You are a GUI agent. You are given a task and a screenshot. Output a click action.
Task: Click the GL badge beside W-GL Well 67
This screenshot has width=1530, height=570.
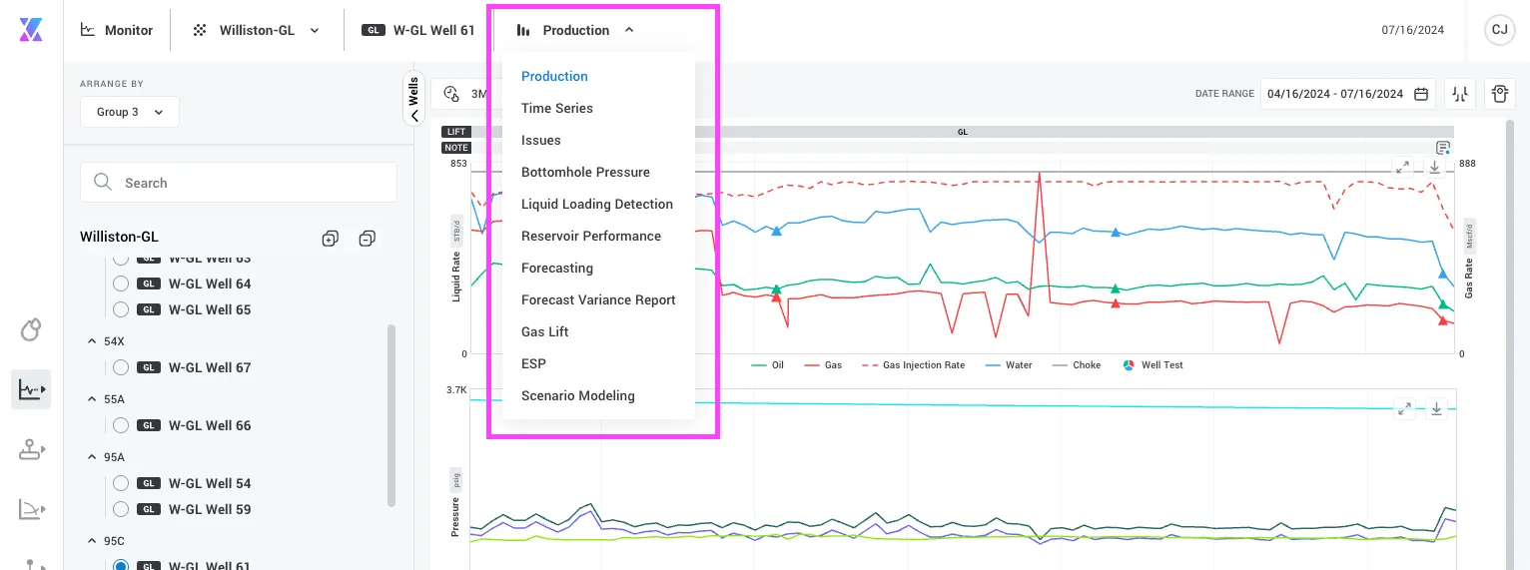click(x=149, y=367)
